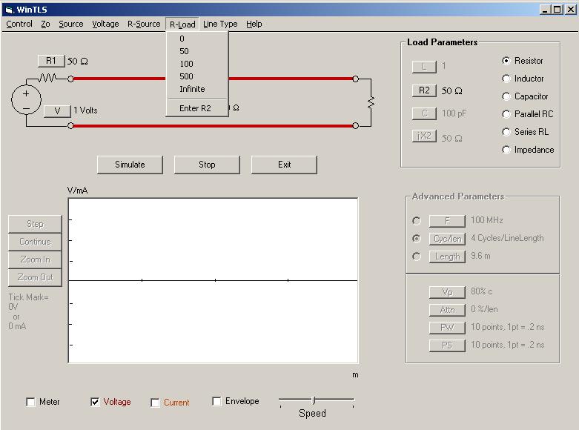Click the PS button
The width and height of the screenshot is (579, 430).
pyautogui.click(x=447, y=345)
